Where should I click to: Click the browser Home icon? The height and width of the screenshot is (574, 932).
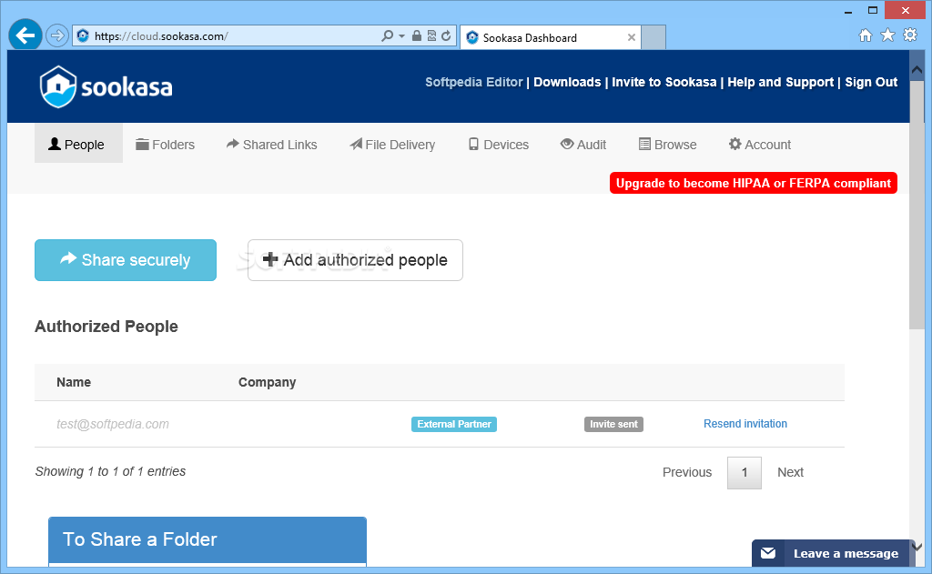coord(866,35)
